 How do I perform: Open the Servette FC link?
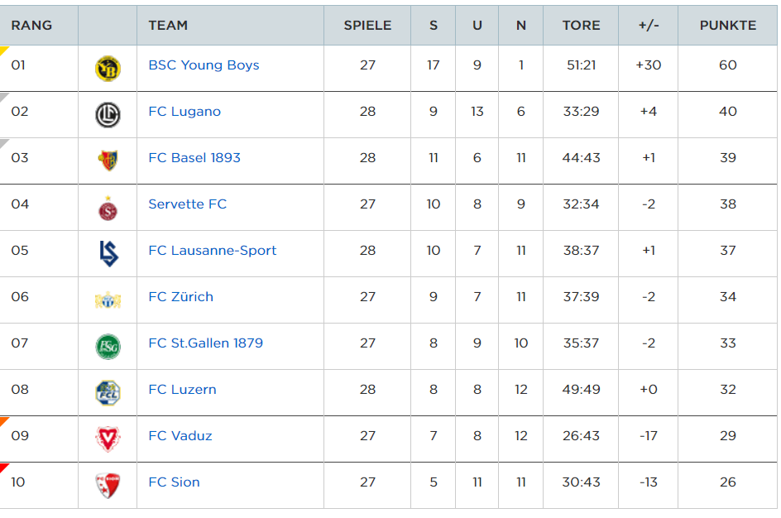[187, 204]
